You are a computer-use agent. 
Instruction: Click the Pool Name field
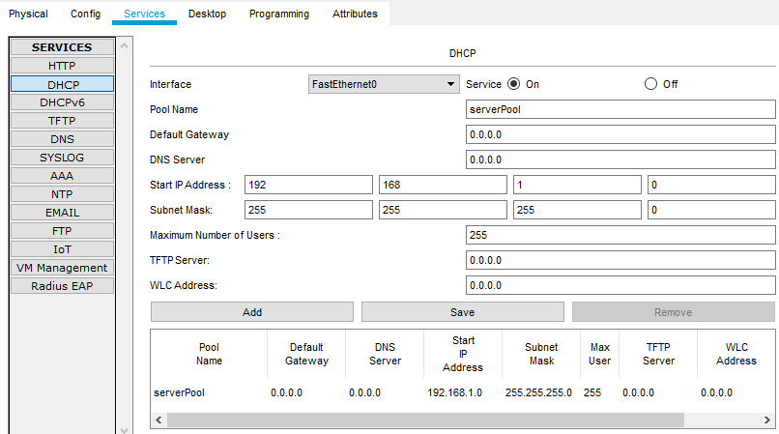[x=620, y=109]
